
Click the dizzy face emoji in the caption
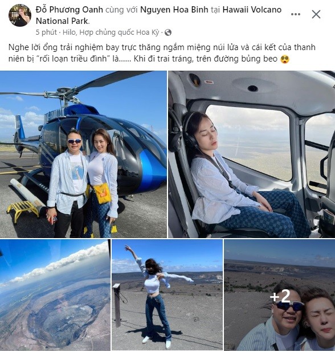[285, 59]
